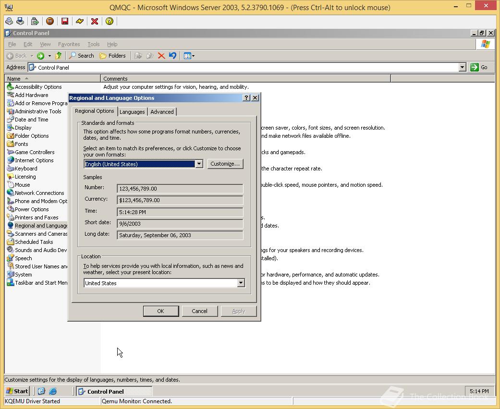500x409 pixels.
Task: Click the CD drive icon in QMQC toolbar
Action: [x=9, y=21]
